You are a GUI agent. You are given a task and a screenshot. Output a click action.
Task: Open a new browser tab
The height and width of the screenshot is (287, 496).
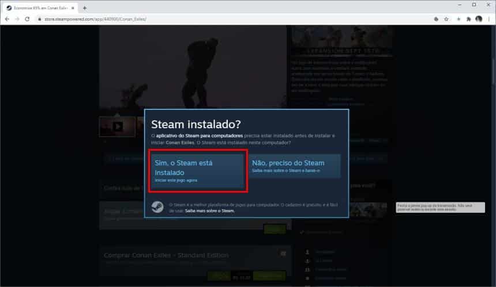coord(84,8)
